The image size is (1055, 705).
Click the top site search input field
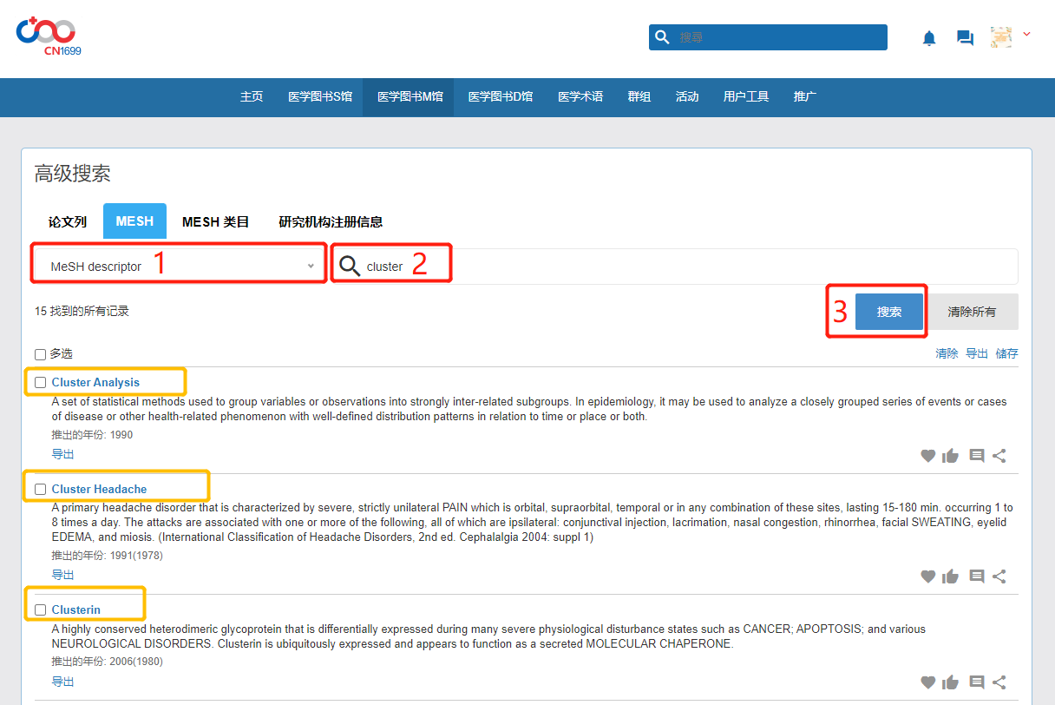(x=777, y=37)
